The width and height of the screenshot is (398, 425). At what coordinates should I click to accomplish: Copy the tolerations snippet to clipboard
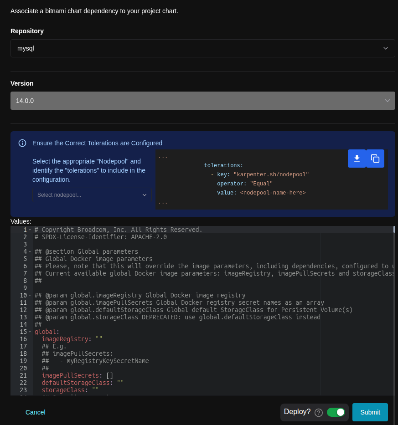[x=375, y=159]
